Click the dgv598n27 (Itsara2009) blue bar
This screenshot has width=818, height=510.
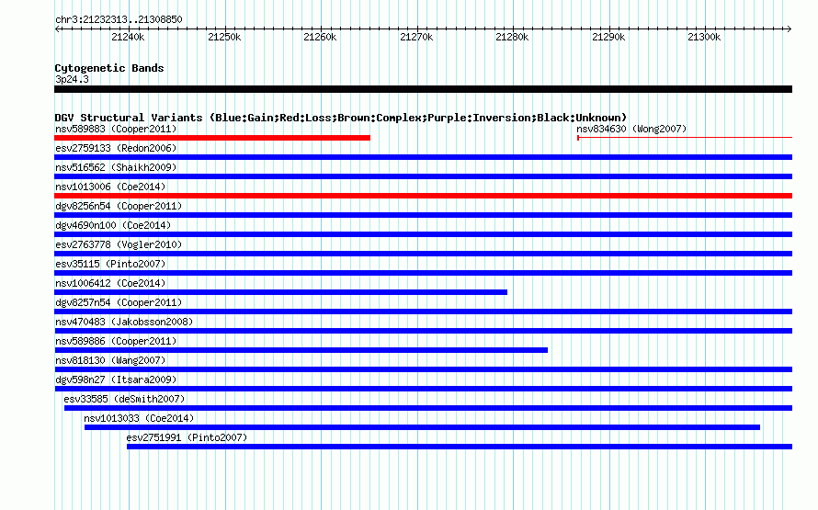pos(423,389)
